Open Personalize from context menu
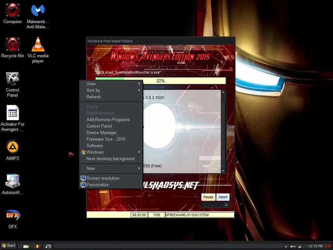 [x=111, y=185]
